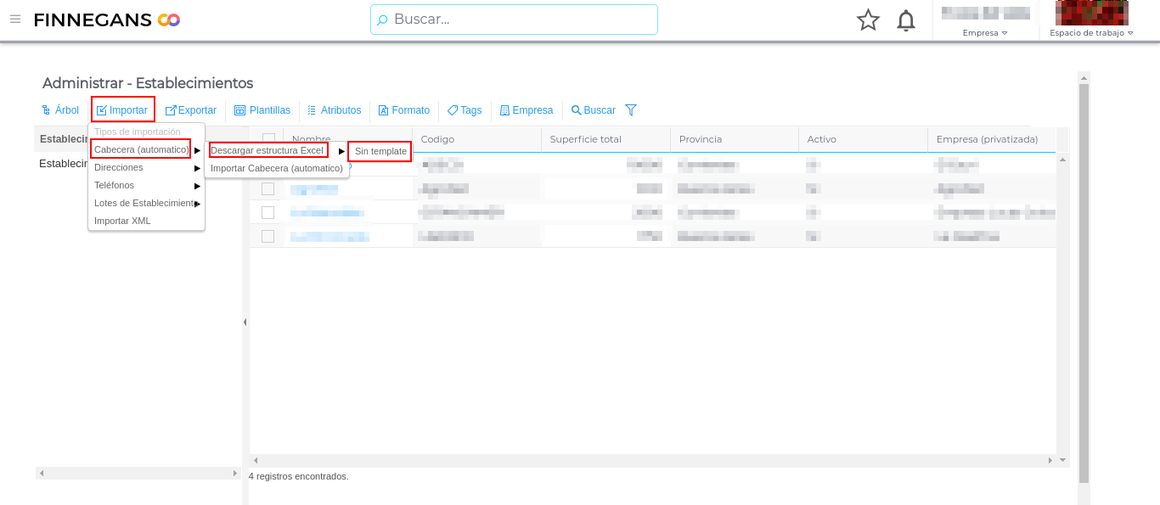Open the Importar toolbar menu
The image size is (1160, 505).
coord(123,110)
